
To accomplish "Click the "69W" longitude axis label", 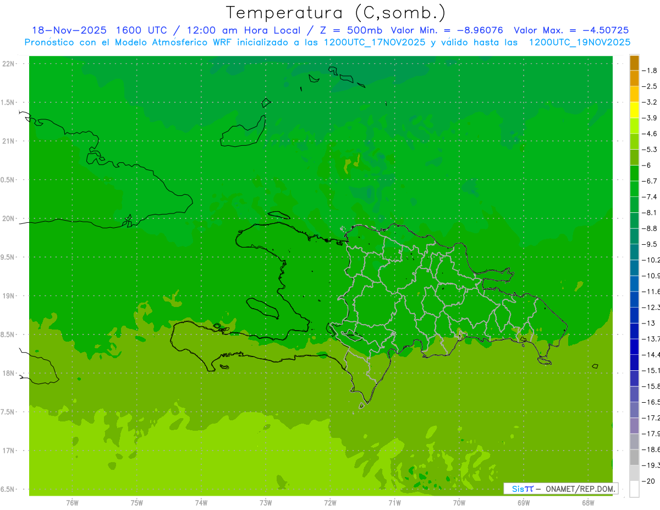I will click(x=524, y=502).
